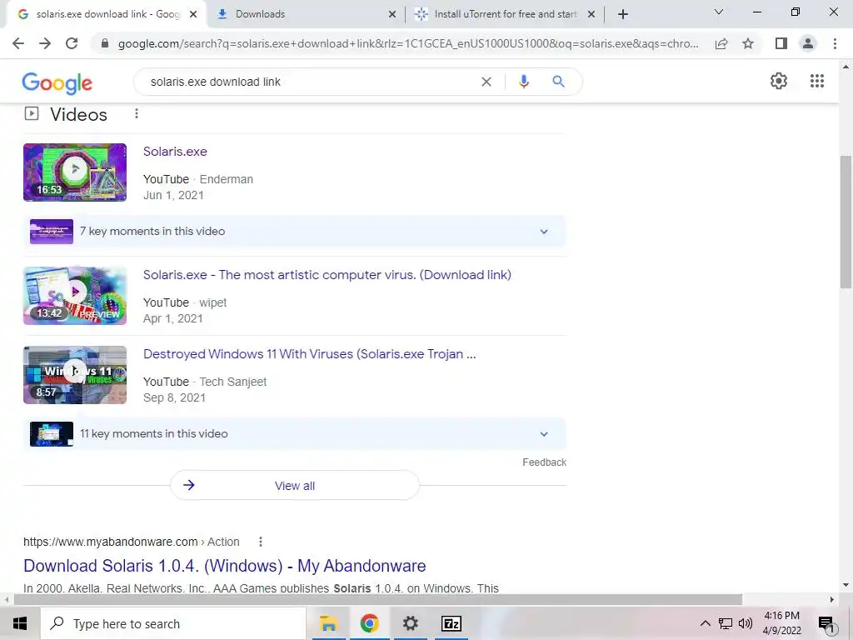Open Google apps grid
The width and height of the screenshot is (853, 640).
click(x=817, y=81)
